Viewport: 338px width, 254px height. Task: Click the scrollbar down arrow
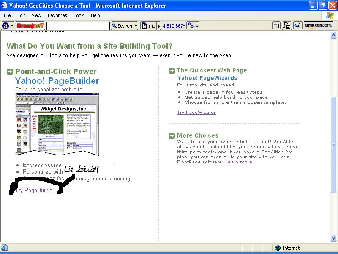tap(333, 238)
